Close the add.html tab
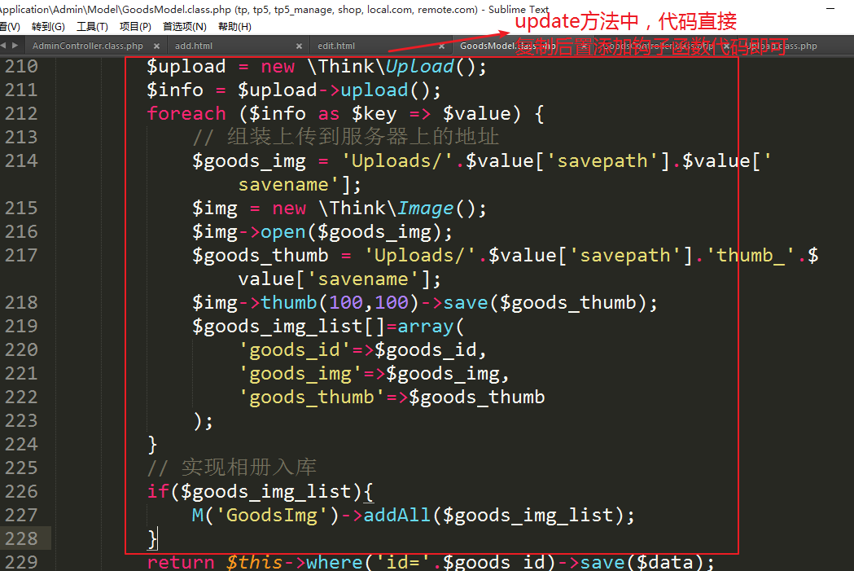Screen dimensions: 854x571 pos(300,46)
